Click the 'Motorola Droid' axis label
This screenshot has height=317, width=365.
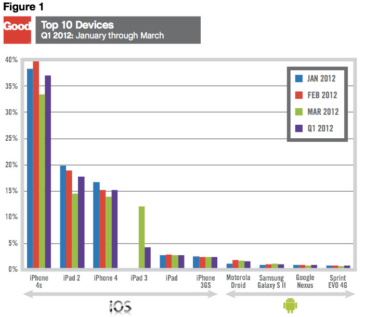(x=238, y=281)
